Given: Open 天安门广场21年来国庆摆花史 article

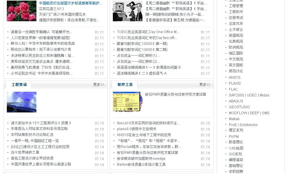Looking at the screenshot, I should (62, 14).
